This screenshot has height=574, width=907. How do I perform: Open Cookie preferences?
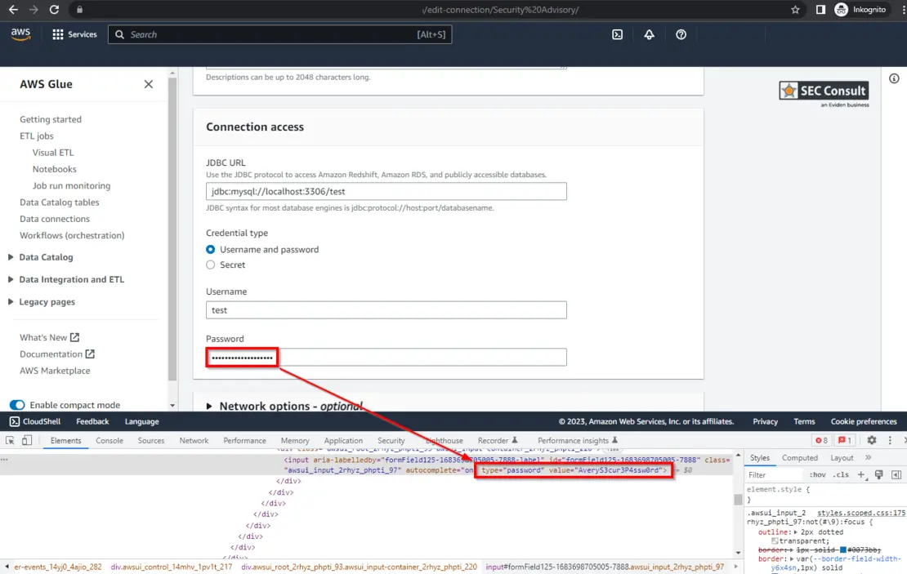coord(864,421)
